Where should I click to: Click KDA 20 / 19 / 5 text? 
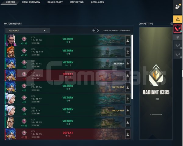(x=36, y=122)
